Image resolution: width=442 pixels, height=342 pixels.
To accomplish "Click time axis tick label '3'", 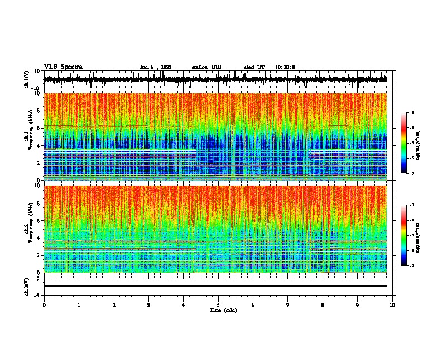I will point(148,305).
